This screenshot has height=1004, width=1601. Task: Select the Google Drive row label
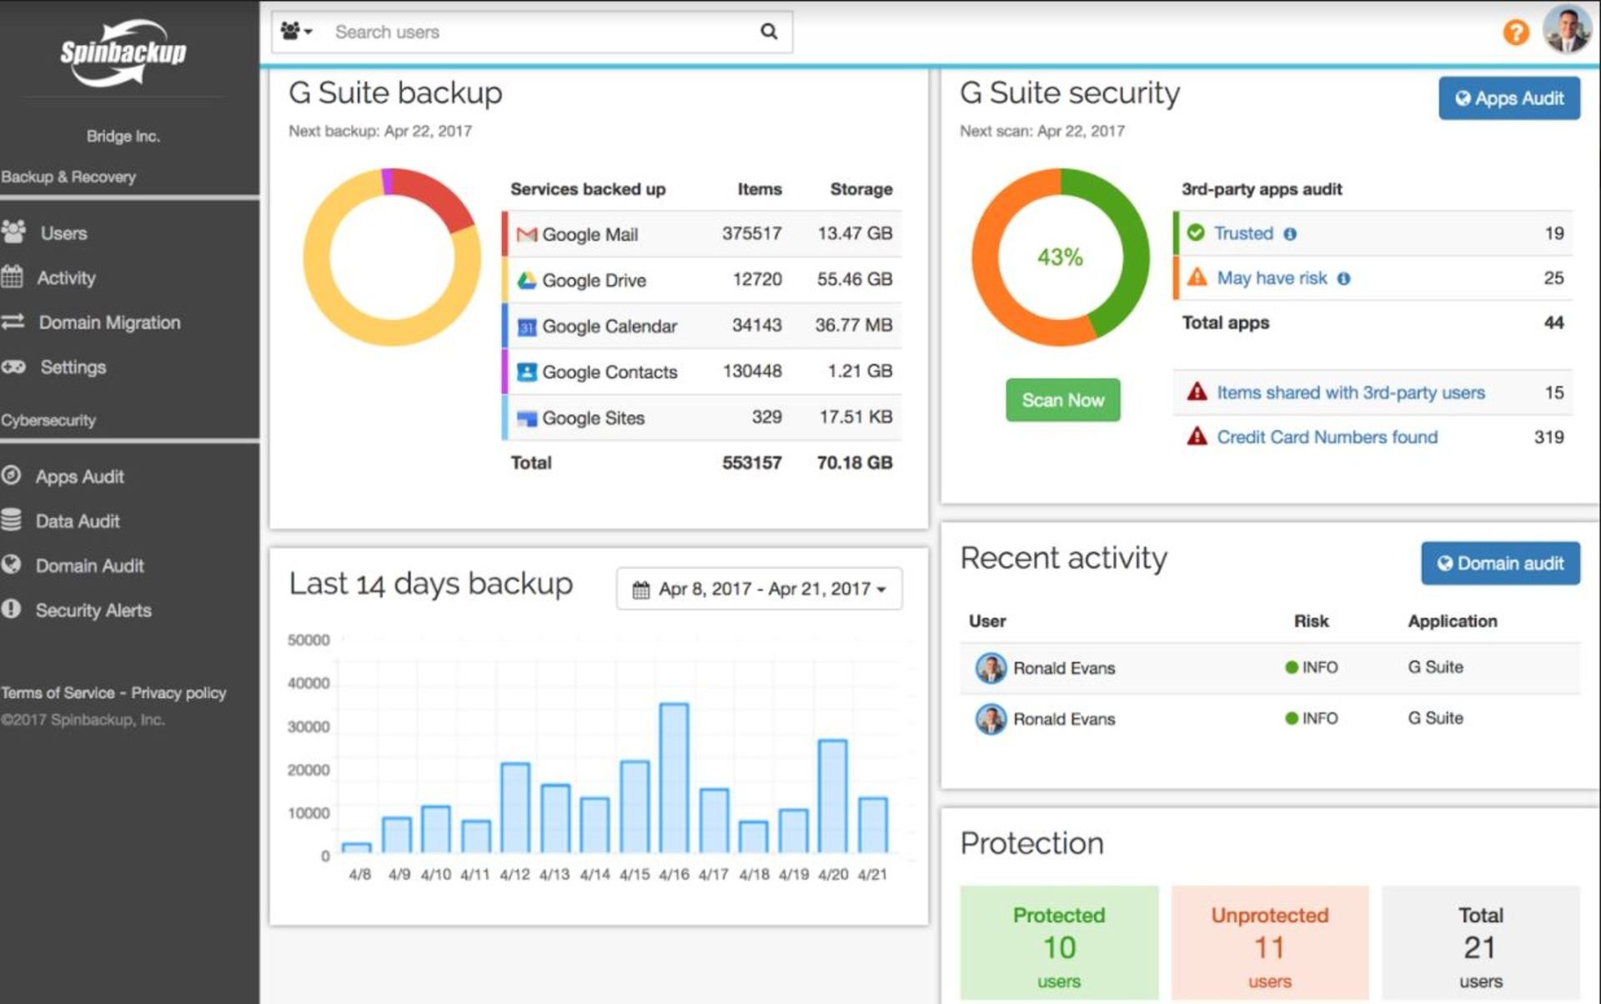point(594,280)
